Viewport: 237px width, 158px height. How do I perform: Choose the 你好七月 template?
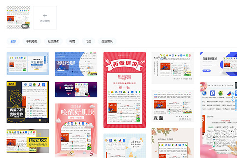pos(173,68)
